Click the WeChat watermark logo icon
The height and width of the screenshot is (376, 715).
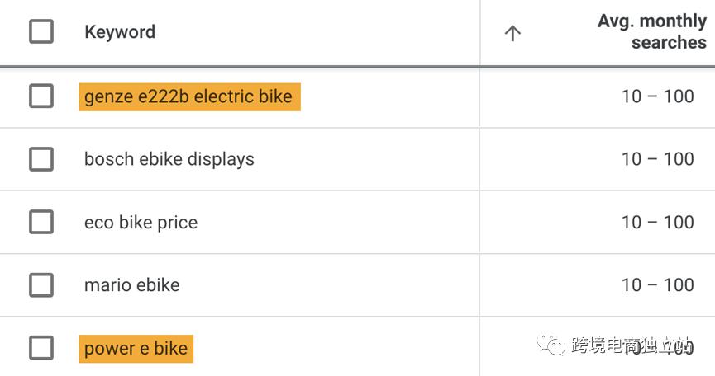coord(552,345)
